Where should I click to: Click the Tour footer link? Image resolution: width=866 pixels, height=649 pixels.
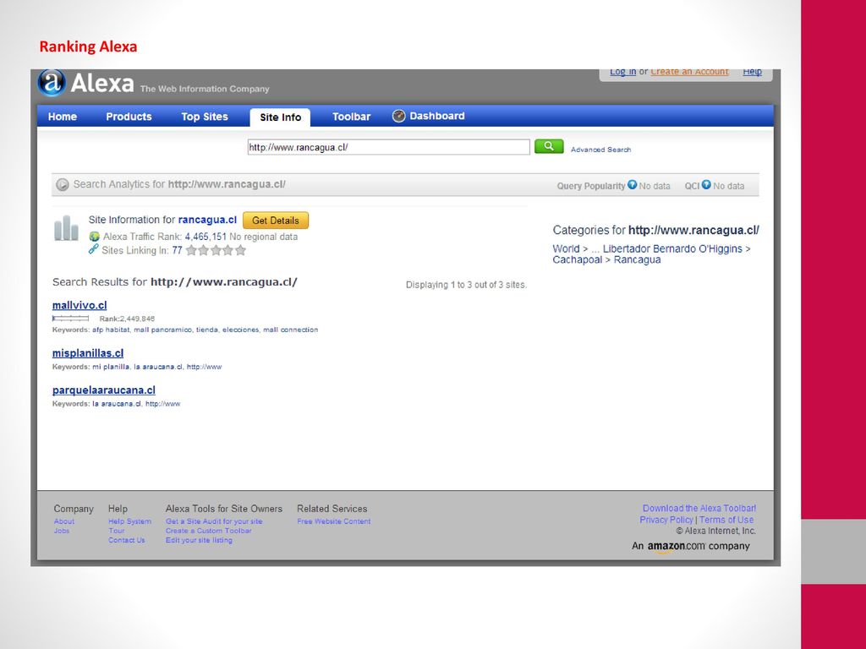click(117, 531)
